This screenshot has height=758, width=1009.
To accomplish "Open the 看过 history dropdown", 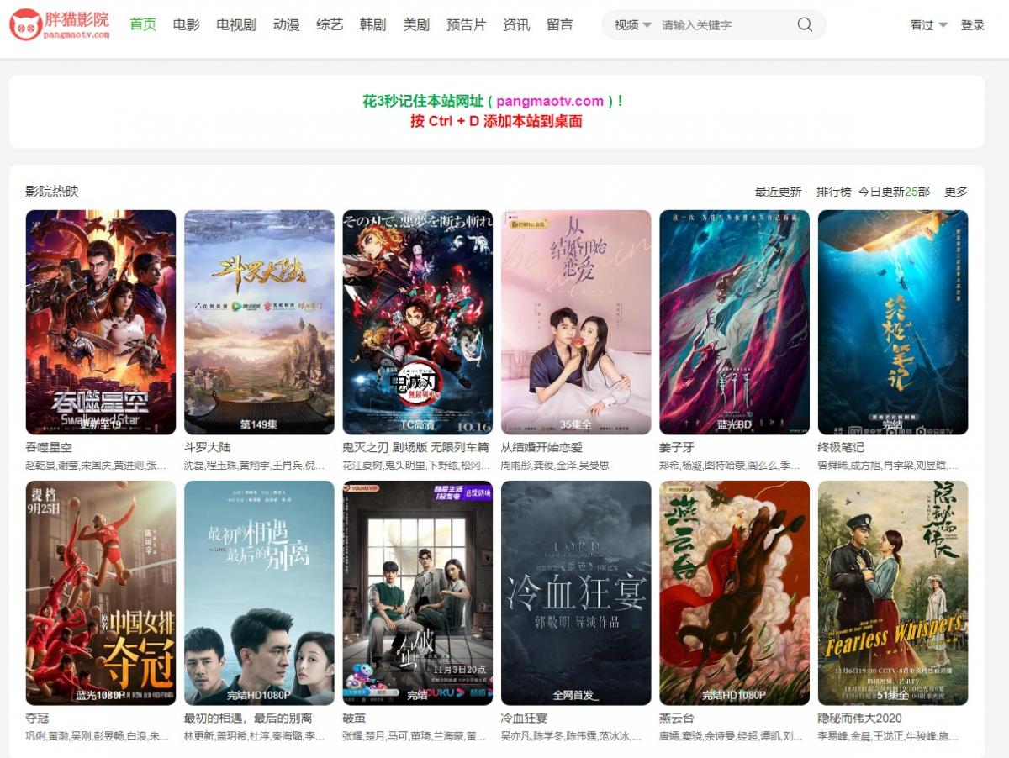I will (x=928, y=25).
